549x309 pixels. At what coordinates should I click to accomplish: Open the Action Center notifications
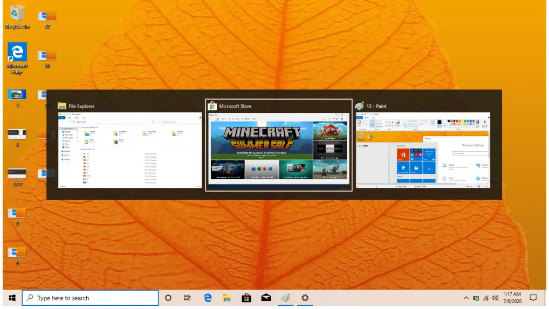[533, 298]
